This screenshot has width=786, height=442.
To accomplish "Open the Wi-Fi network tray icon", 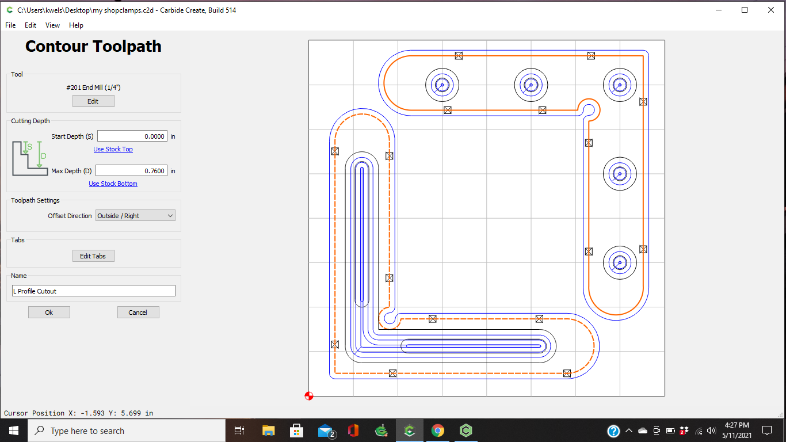I will (699, 430).
